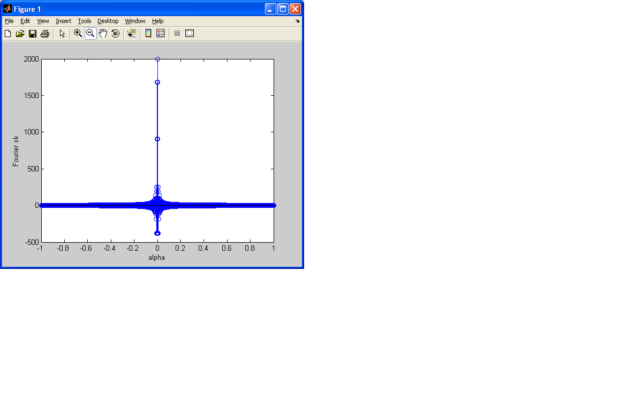643x420 pixels.
Task: Open the File menu
Action: pyautogui.click(x=9, y=21)
